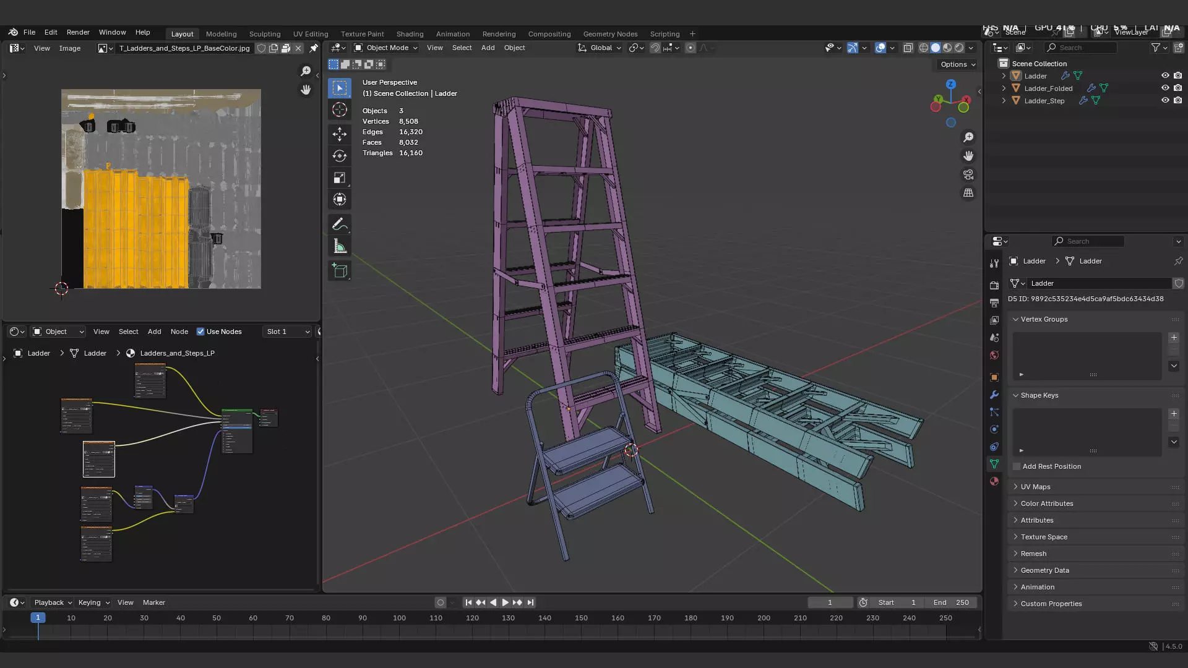Select the Add Cube tool
1188x668 pixels.
tap(340, 270)
